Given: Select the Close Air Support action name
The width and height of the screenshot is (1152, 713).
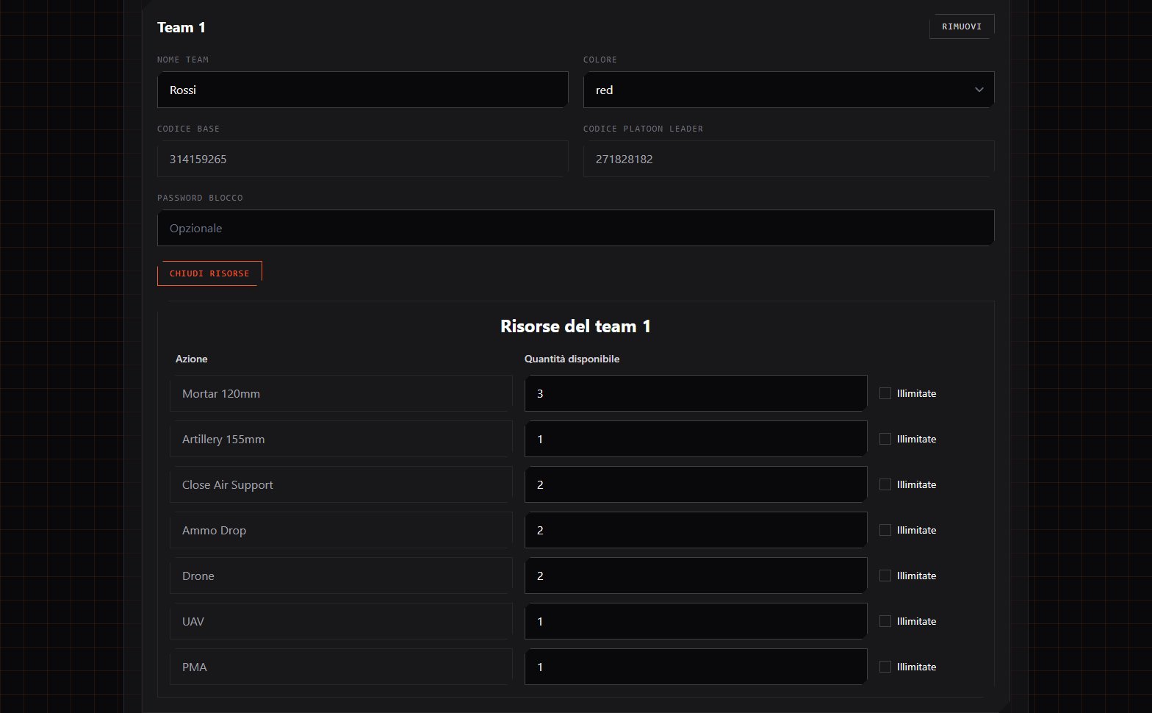Looking at the screenshot, I should pyautogui.click(x=341, y=484).
